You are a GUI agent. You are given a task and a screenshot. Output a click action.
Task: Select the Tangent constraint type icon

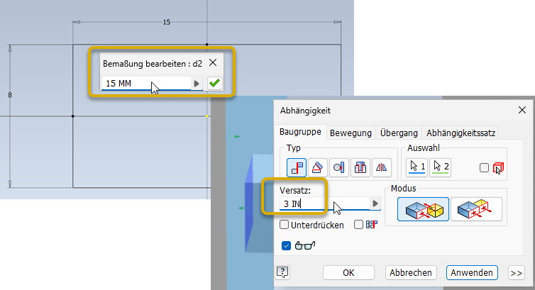[x=339, y=167]
